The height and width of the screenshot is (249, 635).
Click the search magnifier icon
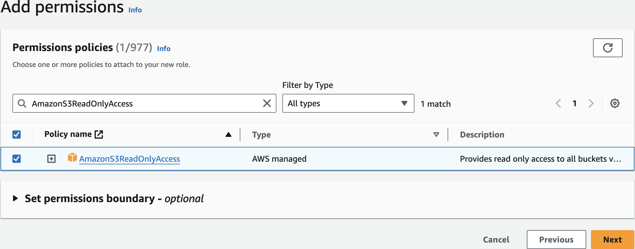[22, 103]
